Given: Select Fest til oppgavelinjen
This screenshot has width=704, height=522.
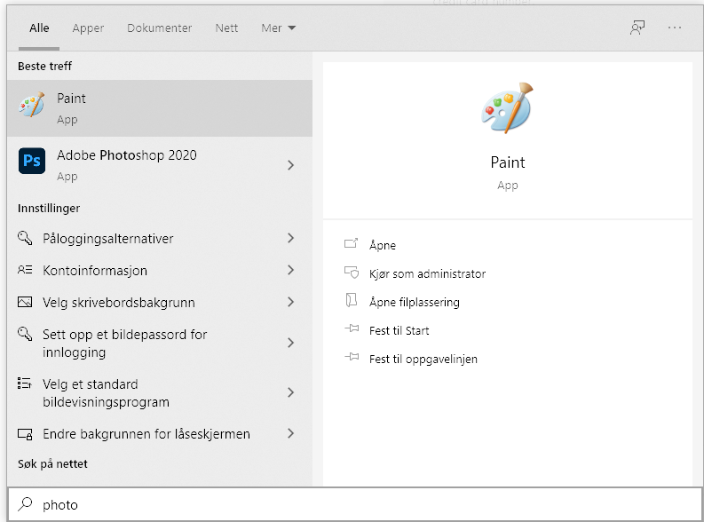Looking at the screenshot, I should 423,359.
